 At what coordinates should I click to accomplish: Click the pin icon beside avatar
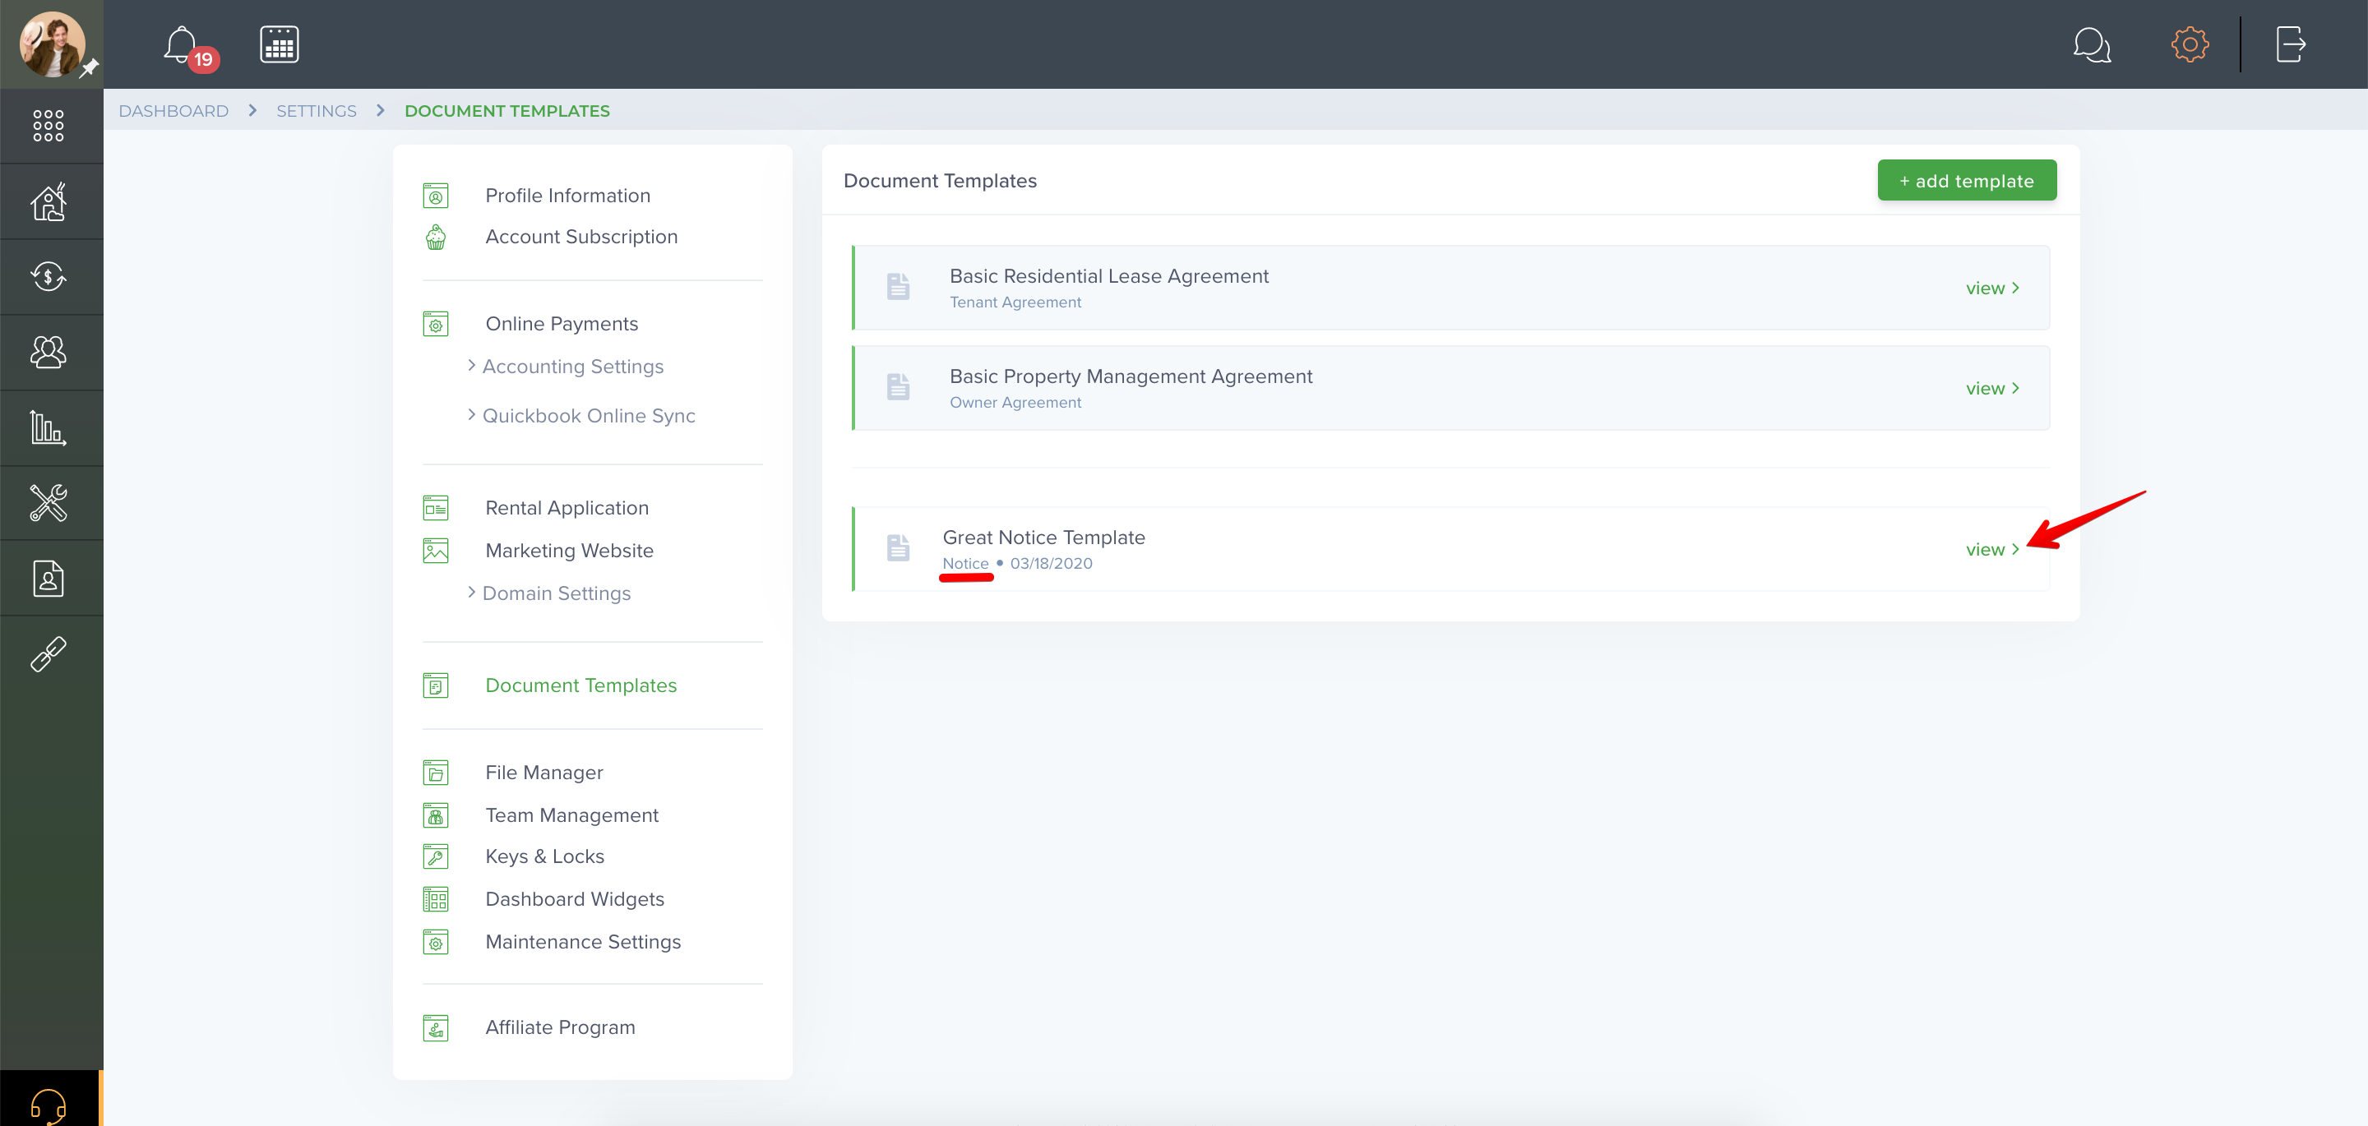coord(89,68)
